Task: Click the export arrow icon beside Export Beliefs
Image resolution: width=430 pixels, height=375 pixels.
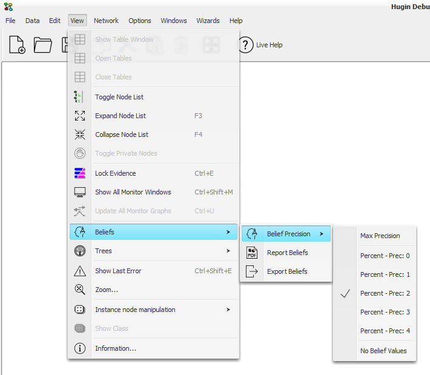Action: [252, 271]
